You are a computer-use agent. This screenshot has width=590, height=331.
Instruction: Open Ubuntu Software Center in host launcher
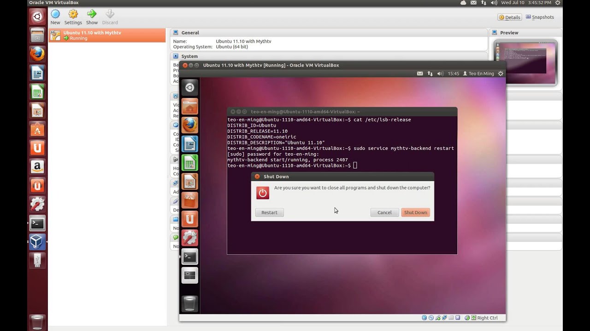[x=37, y=129]
